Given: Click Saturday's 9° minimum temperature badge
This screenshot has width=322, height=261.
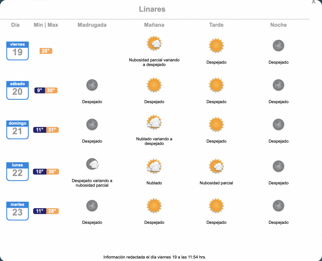Looking at the screenshot, I should point(40,90).
